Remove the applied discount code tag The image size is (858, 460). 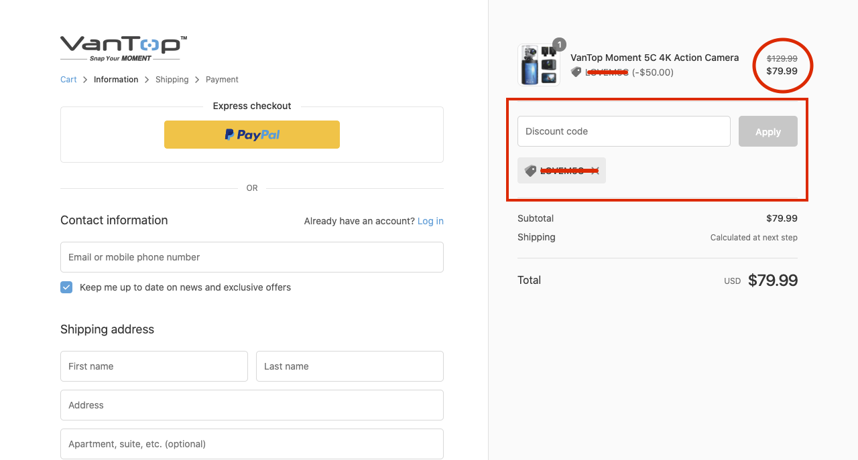pos(595,171)
